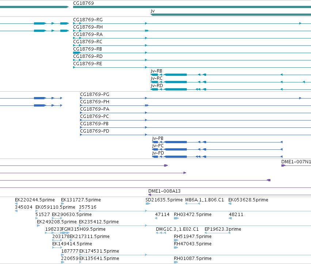This screenshot has width=311, height=264.
Task: Select the large exon of jv-RB
Action: [175, 75]
